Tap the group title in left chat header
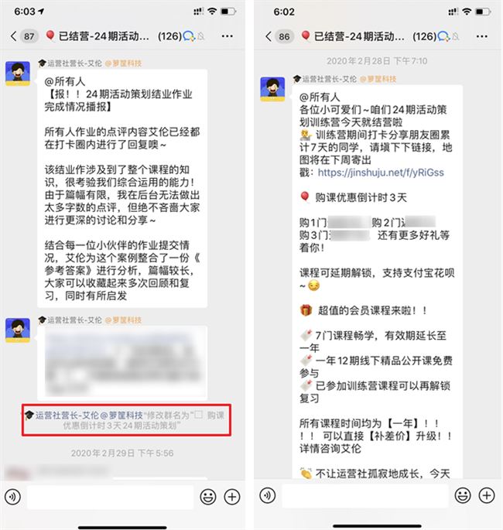Screen dimensions: 503x530 pyautogui.click(x=104, y=36)
